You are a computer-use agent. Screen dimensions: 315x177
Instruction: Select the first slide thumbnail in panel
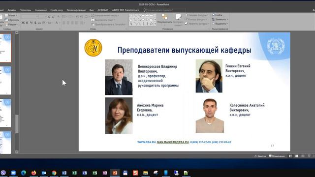coord(5,48)
